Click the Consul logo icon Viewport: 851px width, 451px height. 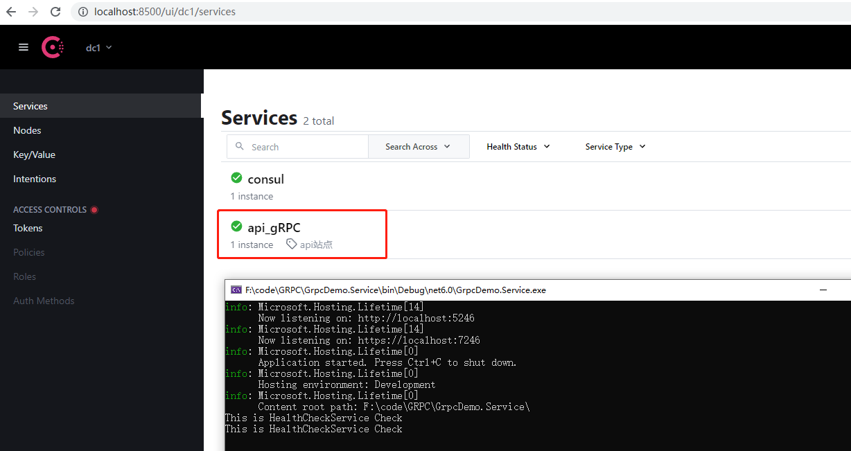(53, 47)
